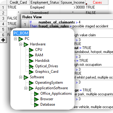Select the Browser tree label
113x113 pixels.
point(47,99)
